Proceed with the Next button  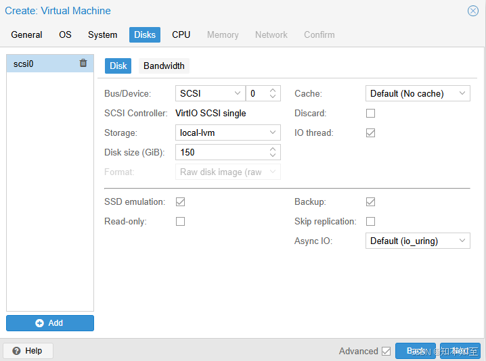pyautogui.click(x=460, y=351)
